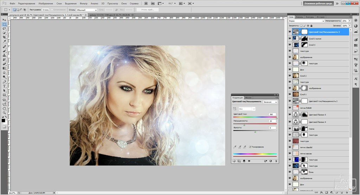Open the Экран blending mode dropdown

[306, 21]
